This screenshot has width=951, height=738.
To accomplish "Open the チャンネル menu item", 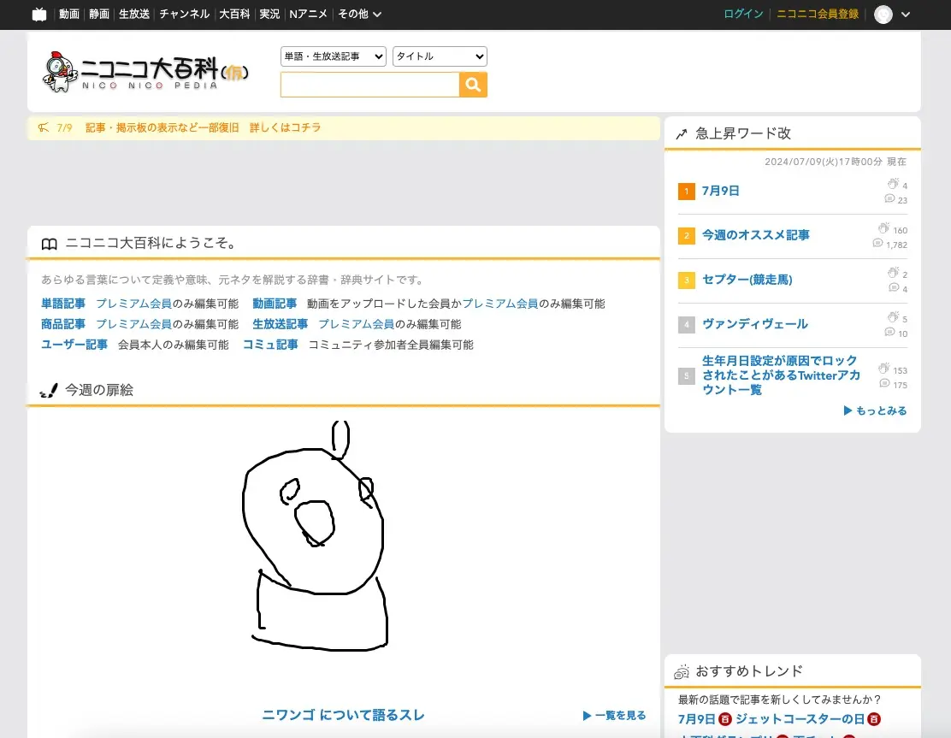I will [x=185, y=14].
